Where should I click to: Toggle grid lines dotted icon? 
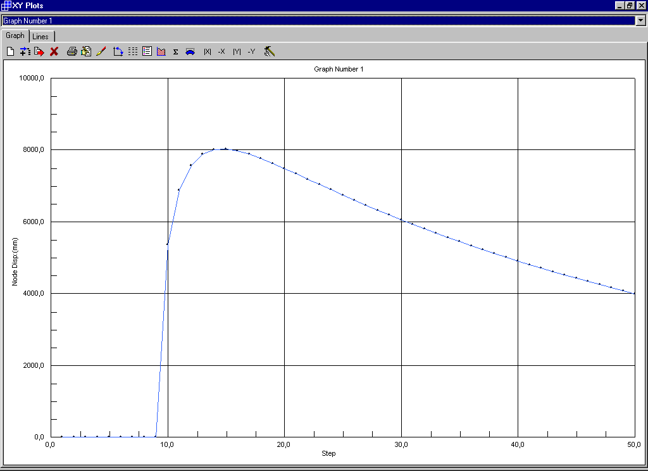pos(133,52)
